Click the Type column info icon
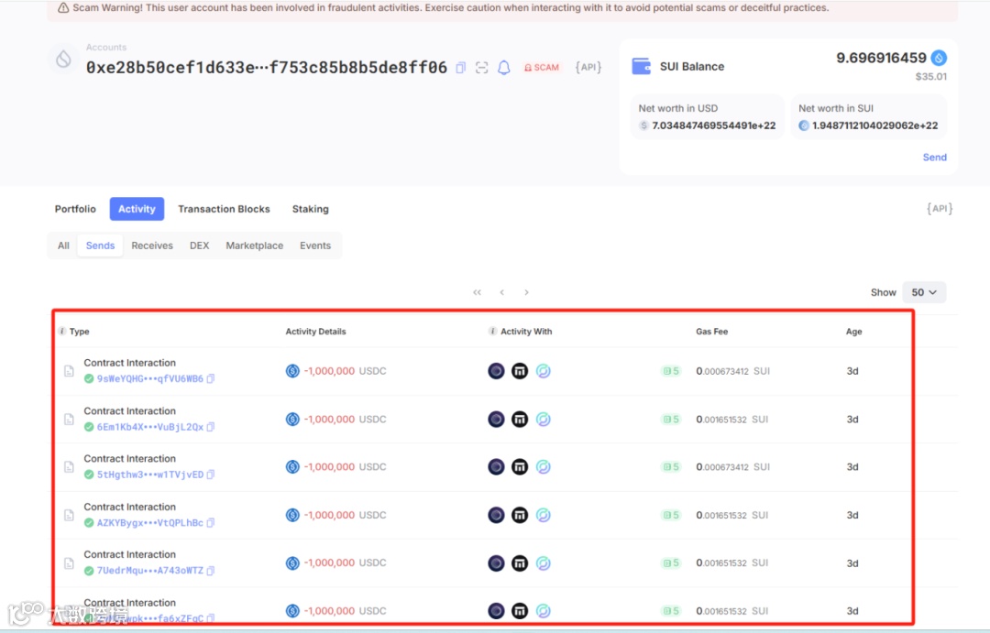990x633 pixels. [62, 332]
